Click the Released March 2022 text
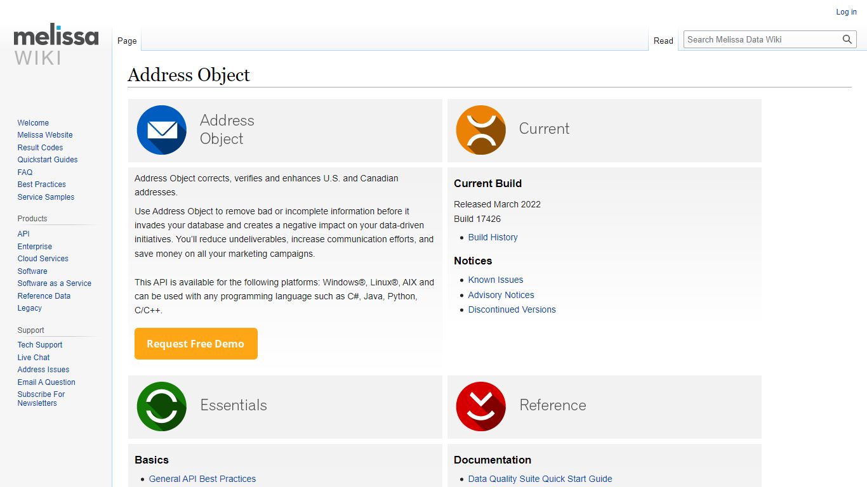 497,204
